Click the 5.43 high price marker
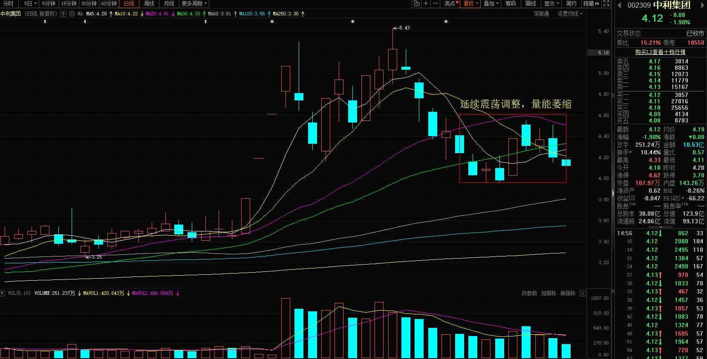Screen dimensions: 707x359 coord(401,28)
